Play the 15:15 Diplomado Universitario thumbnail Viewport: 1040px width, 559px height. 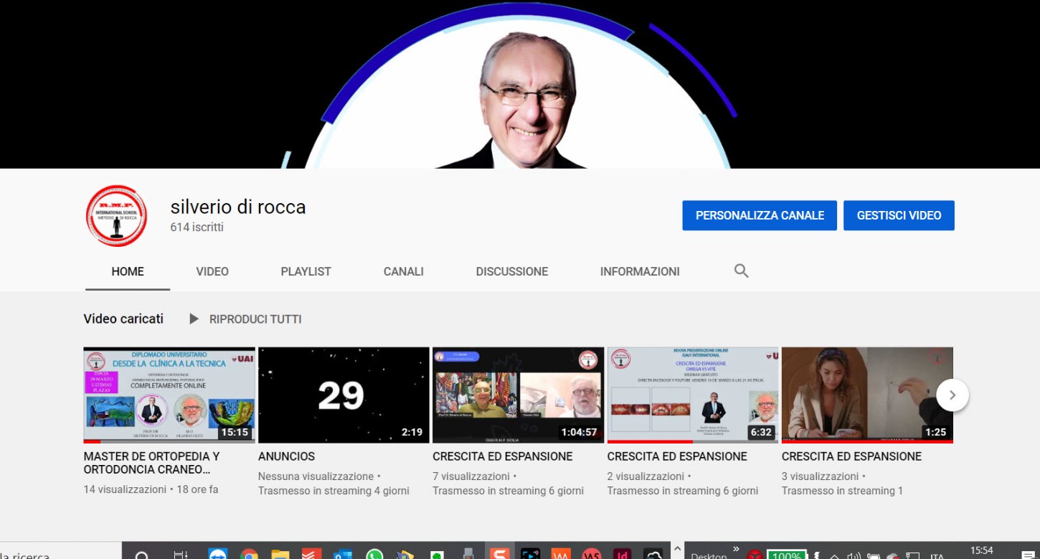169,395
